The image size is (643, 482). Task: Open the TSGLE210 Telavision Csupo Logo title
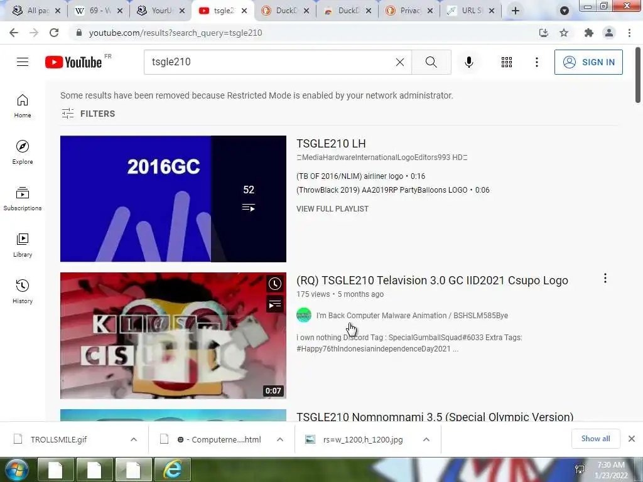click(432, 281)
